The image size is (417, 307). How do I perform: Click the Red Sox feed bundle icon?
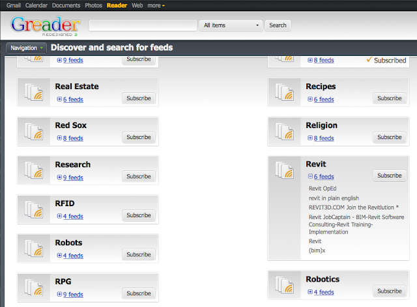tap(34, 131)
